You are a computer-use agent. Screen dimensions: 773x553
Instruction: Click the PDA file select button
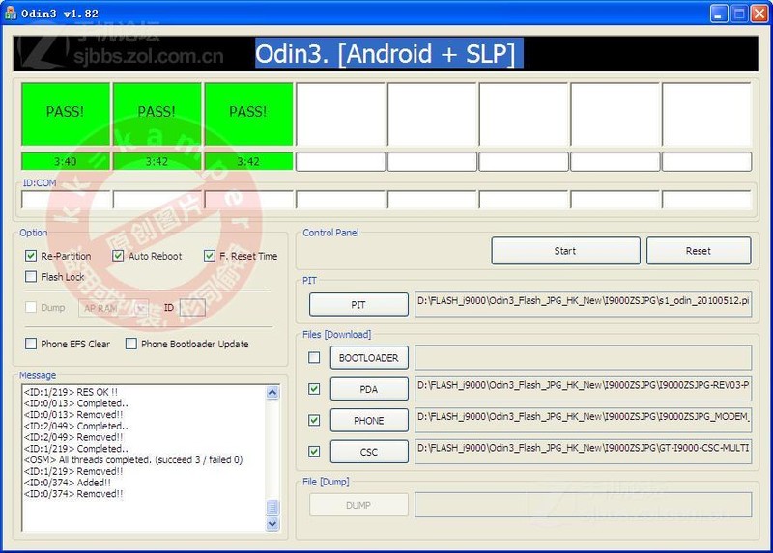pos(369,389)
